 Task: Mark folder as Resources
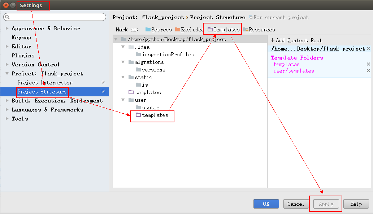(259, 30)
